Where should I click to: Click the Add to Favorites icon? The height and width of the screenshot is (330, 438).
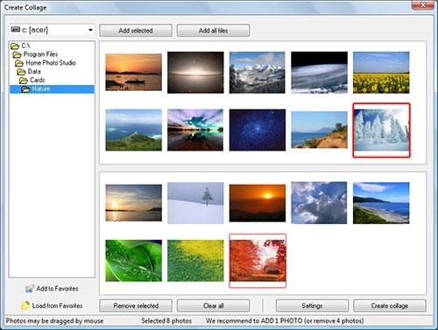pos(30,288)
